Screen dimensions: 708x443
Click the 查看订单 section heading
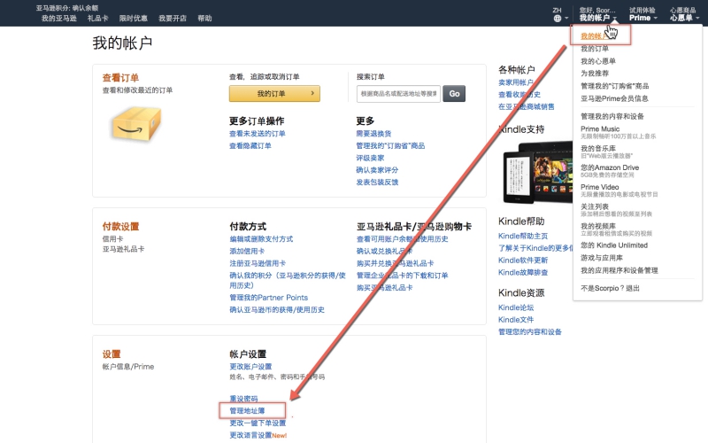point(120,78)
